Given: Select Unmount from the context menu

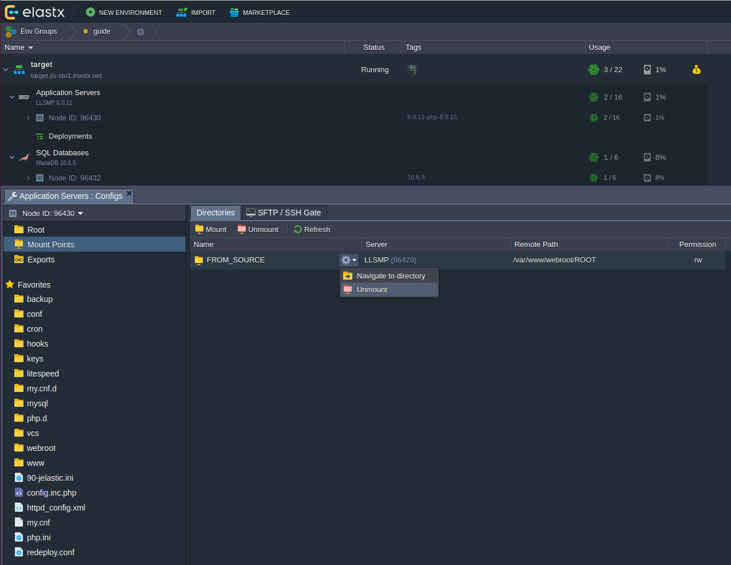Looking at the screenshot, I should [x=372, y=290].
